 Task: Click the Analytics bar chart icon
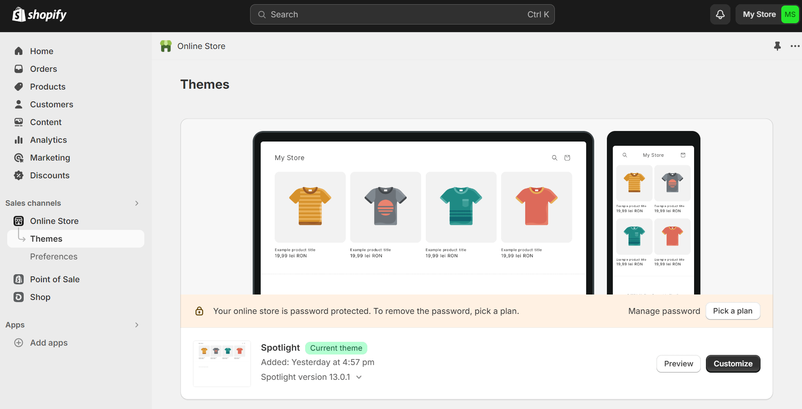(19, 140)
